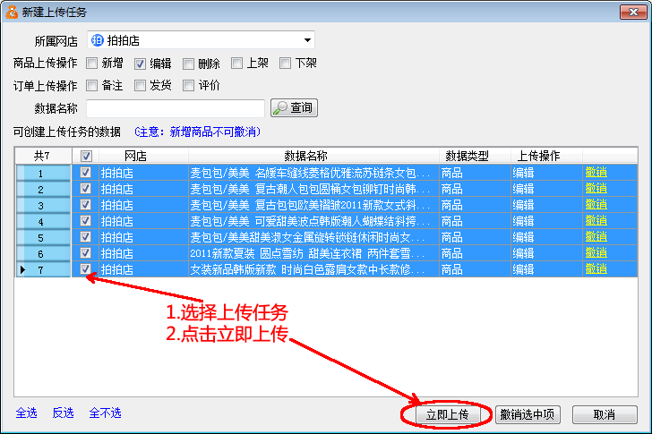This screenshot has width=652, height=434.
Task: Open the 所属网店 dropdown arrow
Action: point(307,40)
